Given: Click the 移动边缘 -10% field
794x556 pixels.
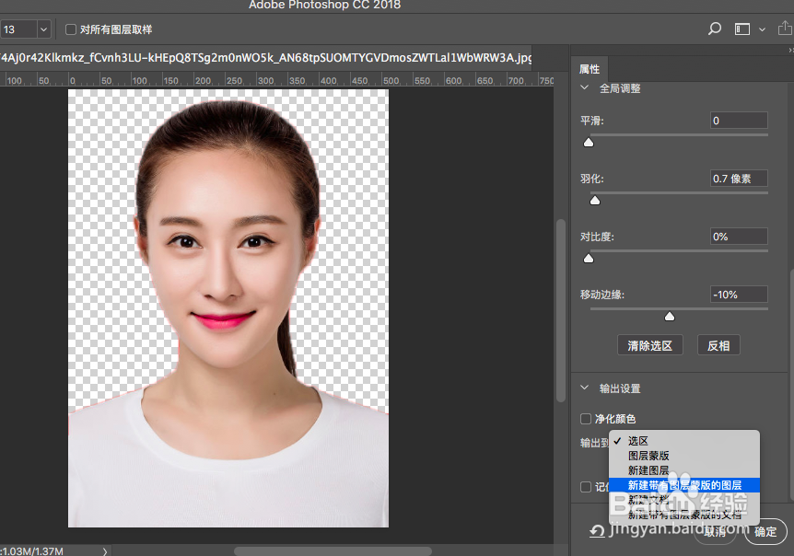Looking at the screenshot, I should point(739,295).
